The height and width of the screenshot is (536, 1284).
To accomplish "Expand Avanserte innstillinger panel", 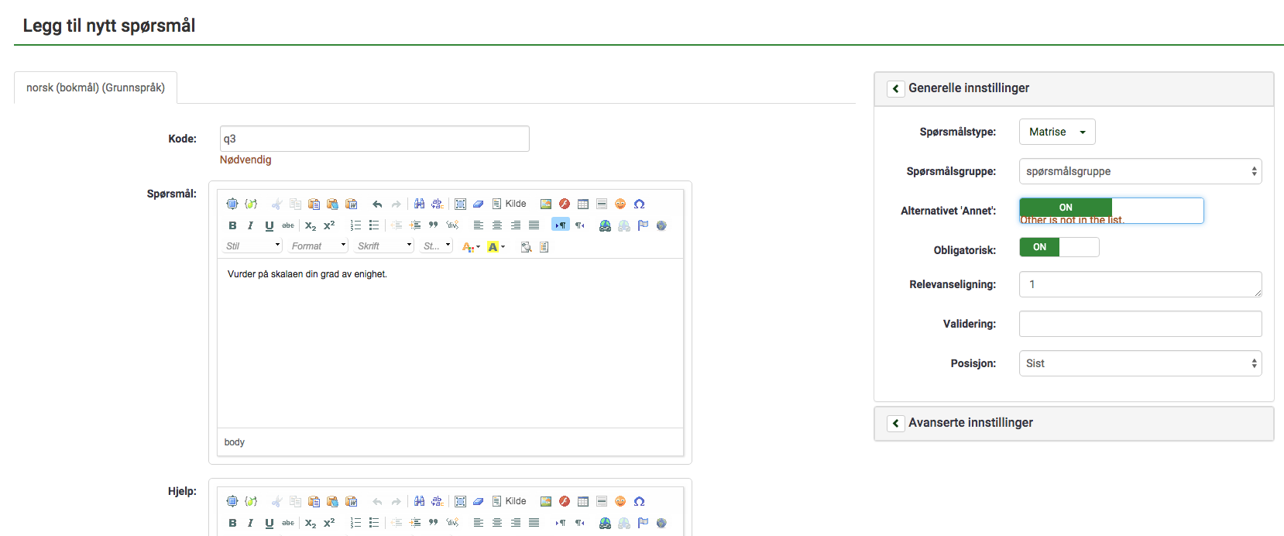I will (896, 423).
